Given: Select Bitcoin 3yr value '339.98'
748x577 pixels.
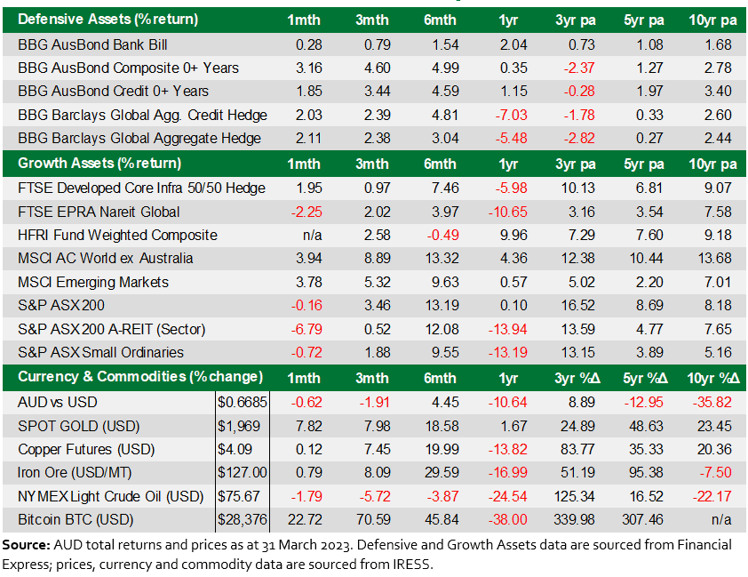Looking at the screenshot, I should point(575,519).
